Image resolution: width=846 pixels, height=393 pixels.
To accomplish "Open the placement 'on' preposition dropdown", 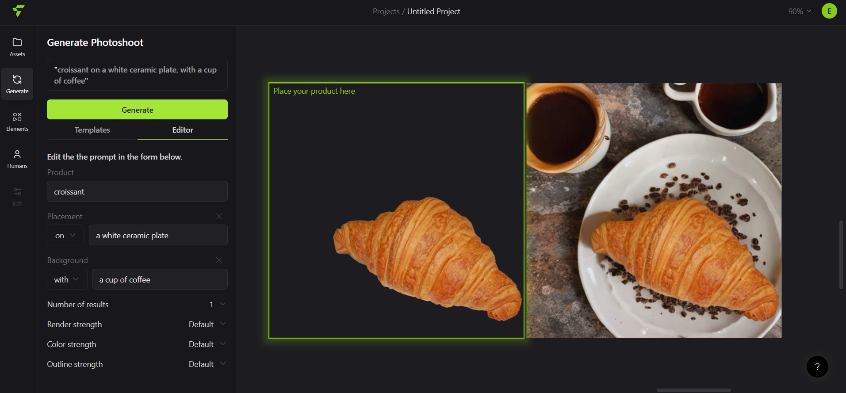I will (65, 235).
